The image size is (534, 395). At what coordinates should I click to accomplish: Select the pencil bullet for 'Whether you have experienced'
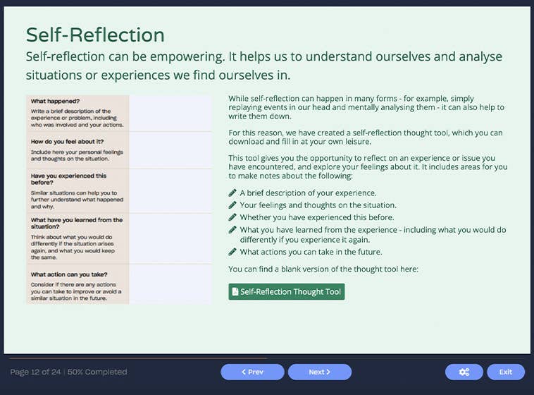pos(233,217)
